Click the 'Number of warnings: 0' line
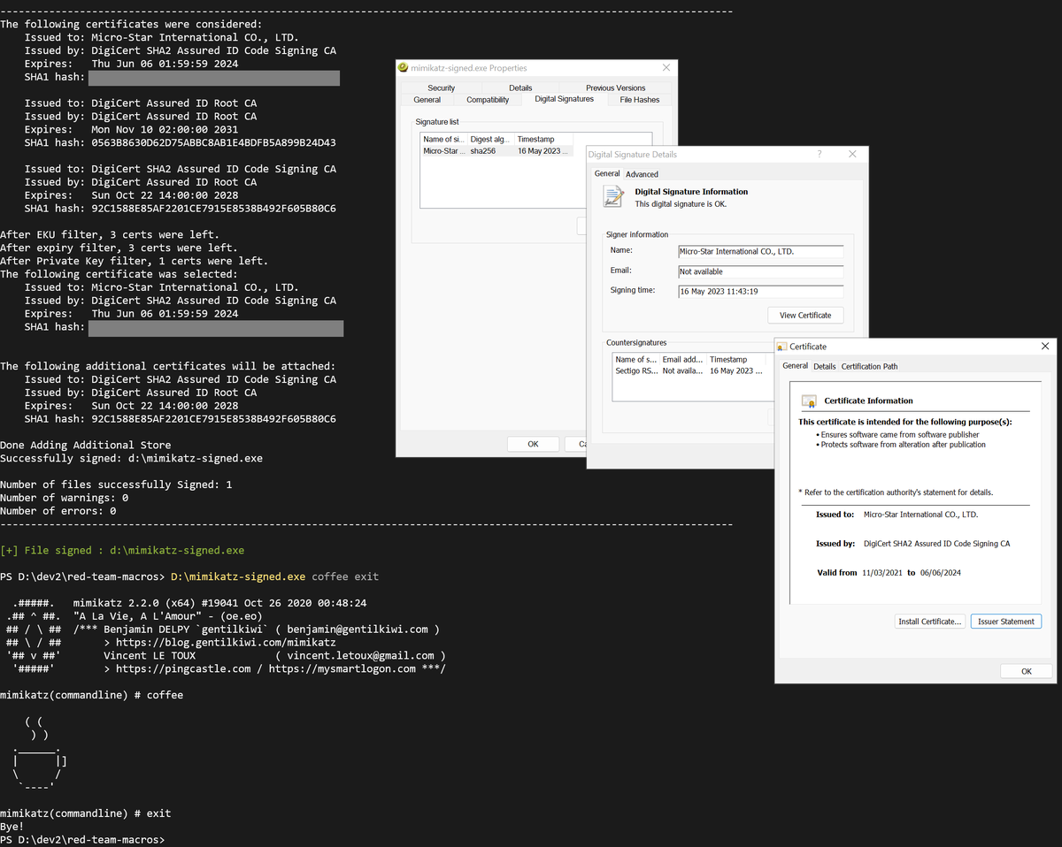The width and height of the screenshot is (1062, 847). [x=65, y=498]
